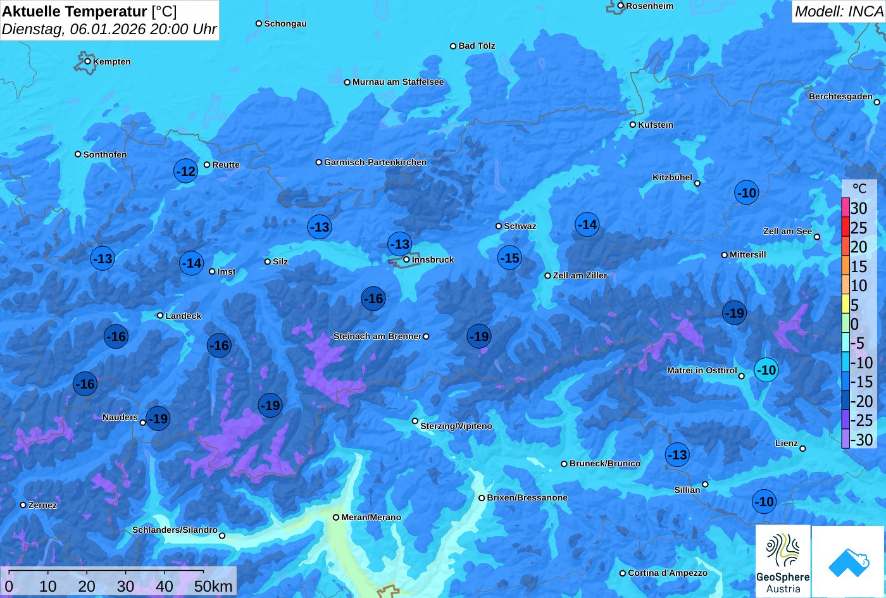Click the "Sterzing/Vipiteno" label

456,426
